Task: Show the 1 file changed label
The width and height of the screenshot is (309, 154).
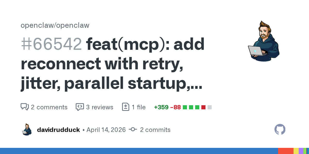Action: coord(139,107)
